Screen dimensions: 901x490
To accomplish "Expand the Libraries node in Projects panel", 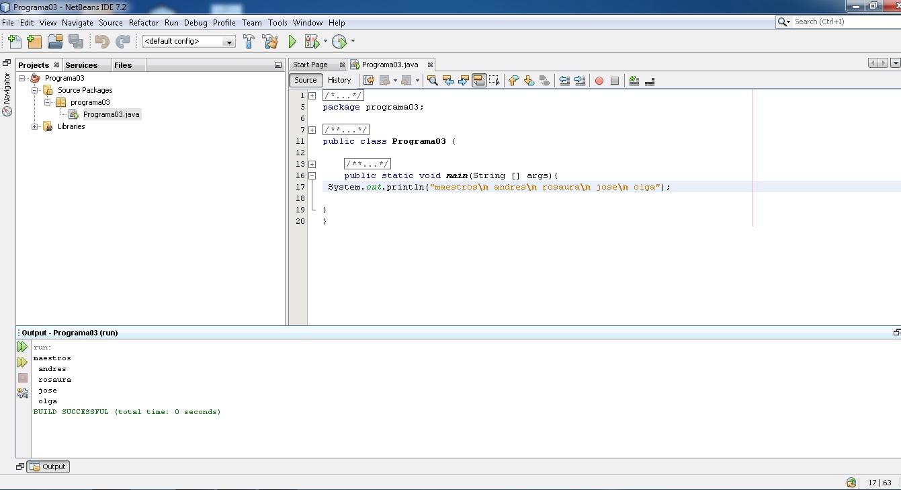I will pyautogui.click(x=35, y=126).
